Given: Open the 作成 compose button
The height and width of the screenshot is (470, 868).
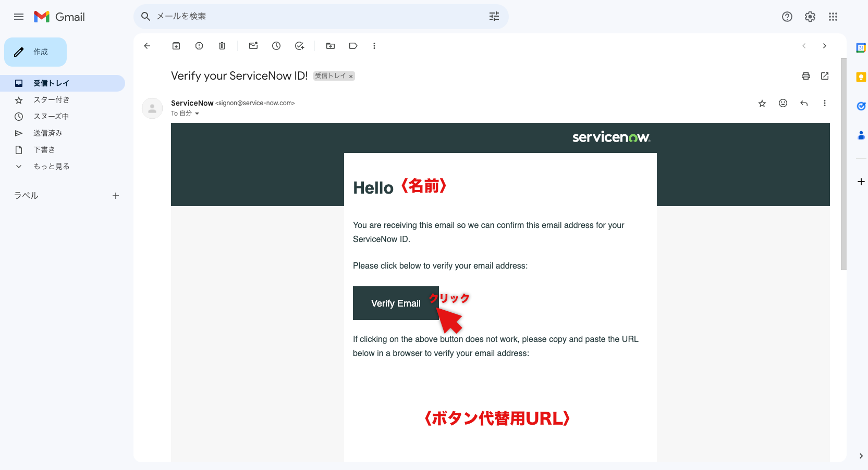Looking at the screenshot, I should (35, 52).
